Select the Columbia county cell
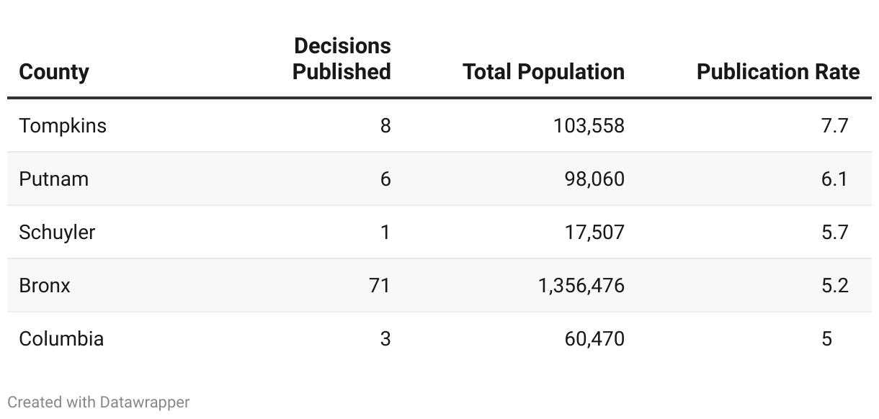Image resolution: width=879 pixels, height=419 pixels. pos(61,339)
